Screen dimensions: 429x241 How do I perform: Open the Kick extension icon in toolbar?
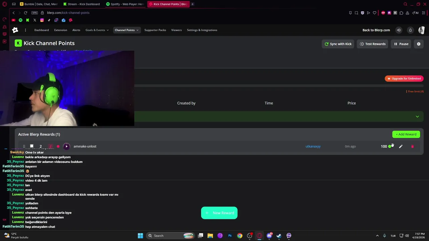pos(395,13)
